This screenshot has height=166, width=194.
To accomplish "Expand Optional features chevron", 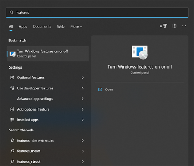I will click(83, 78).
